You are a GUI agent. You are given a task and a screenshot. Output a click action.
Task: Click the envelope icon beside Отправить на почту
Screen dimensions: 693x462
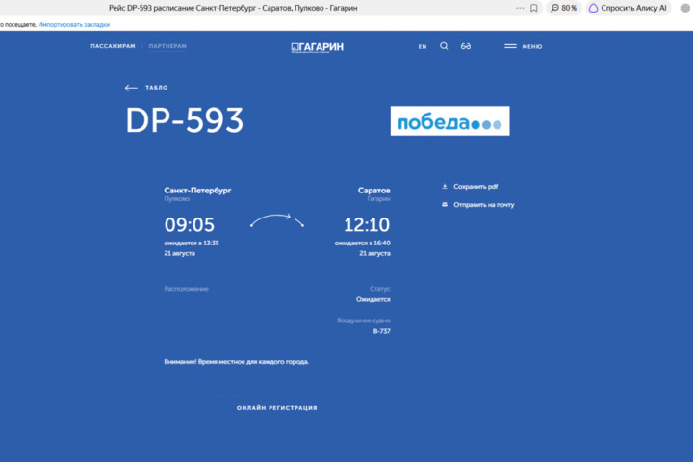[x=445, y=204]
